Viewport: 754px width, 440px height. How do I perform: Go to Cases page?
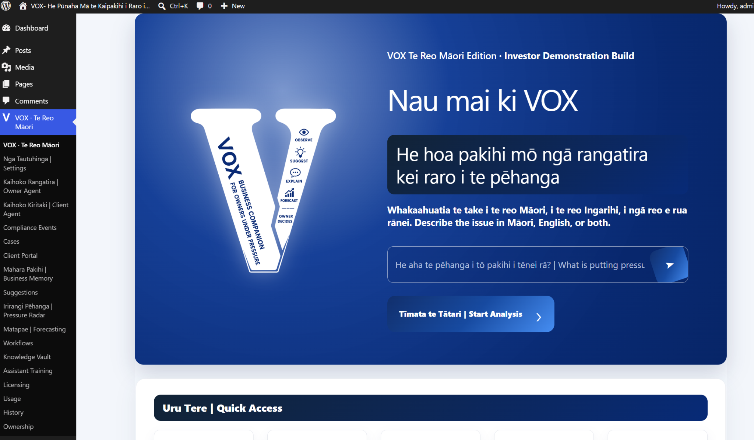(11, 242)
